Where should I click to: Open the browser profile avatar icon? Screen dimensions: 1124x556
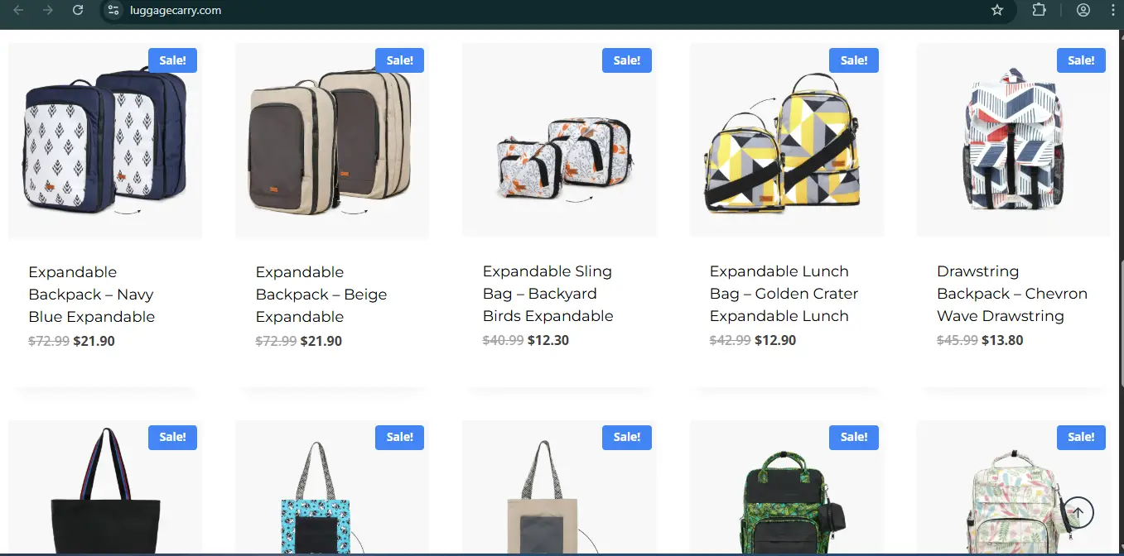(1083, 10)
